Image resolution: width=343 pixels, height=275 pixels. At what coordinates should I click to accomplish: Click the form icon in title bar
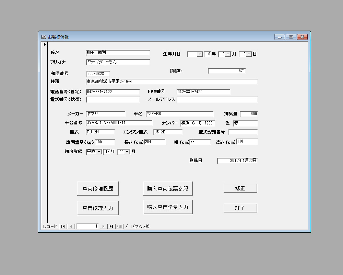pyautogui.click(x=44, y=37)
